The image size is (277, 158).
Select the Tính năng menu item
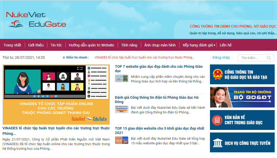pos(129,45)
